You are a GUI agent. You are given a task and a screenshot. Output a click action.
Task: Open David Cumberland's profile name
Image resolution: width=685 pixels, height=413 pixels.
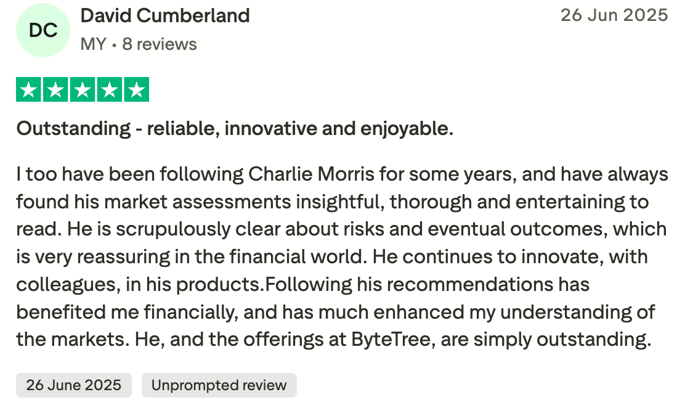coord(165,16)
